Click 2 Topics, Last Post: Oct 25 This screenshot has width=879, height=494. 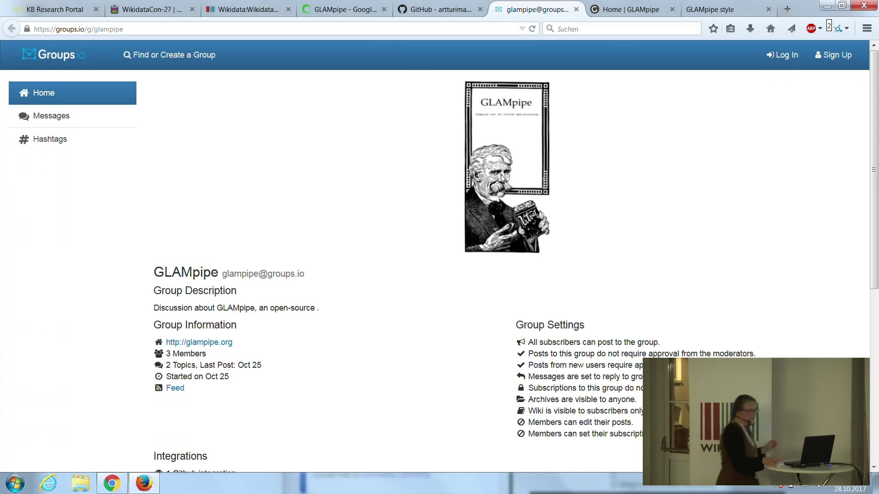tap(213, 365)
